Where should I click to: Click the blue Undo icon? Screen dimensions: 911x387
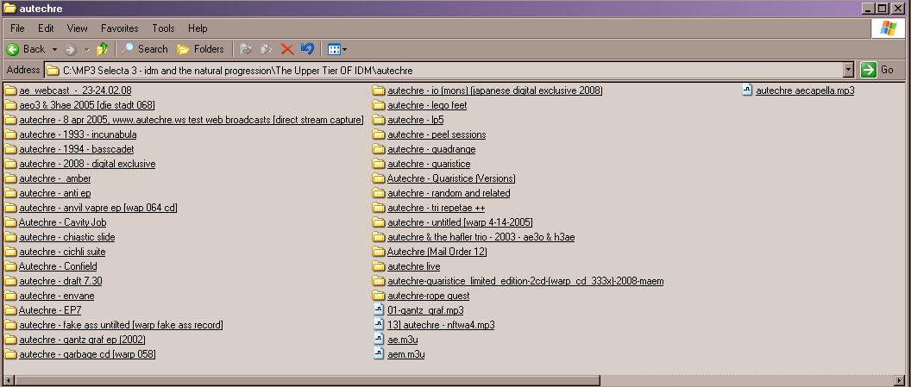pyautogui.click(x=307, y=49)
